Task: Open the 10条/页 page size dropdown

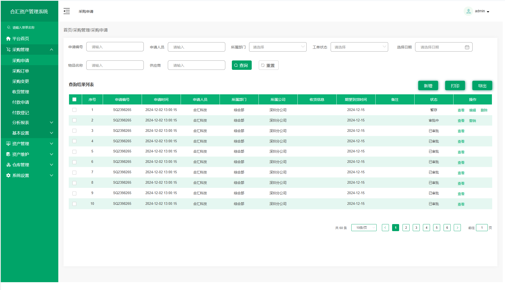Action: click(x=364, y=228)
